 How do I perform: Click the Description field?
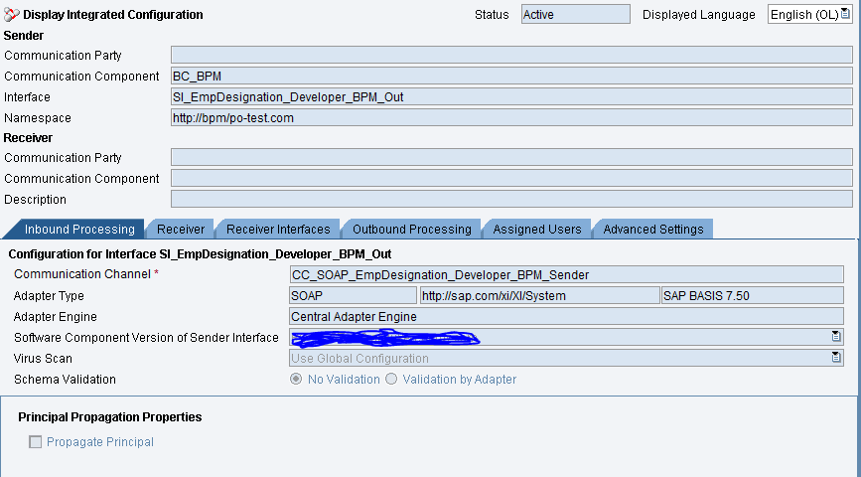click(x=511, y=199)
